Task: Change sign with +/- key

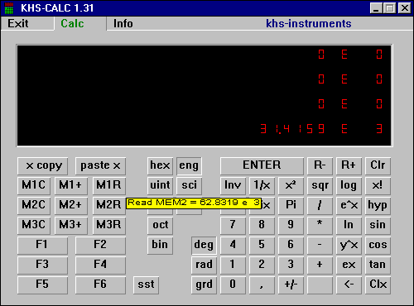Action: pos(291,284)
